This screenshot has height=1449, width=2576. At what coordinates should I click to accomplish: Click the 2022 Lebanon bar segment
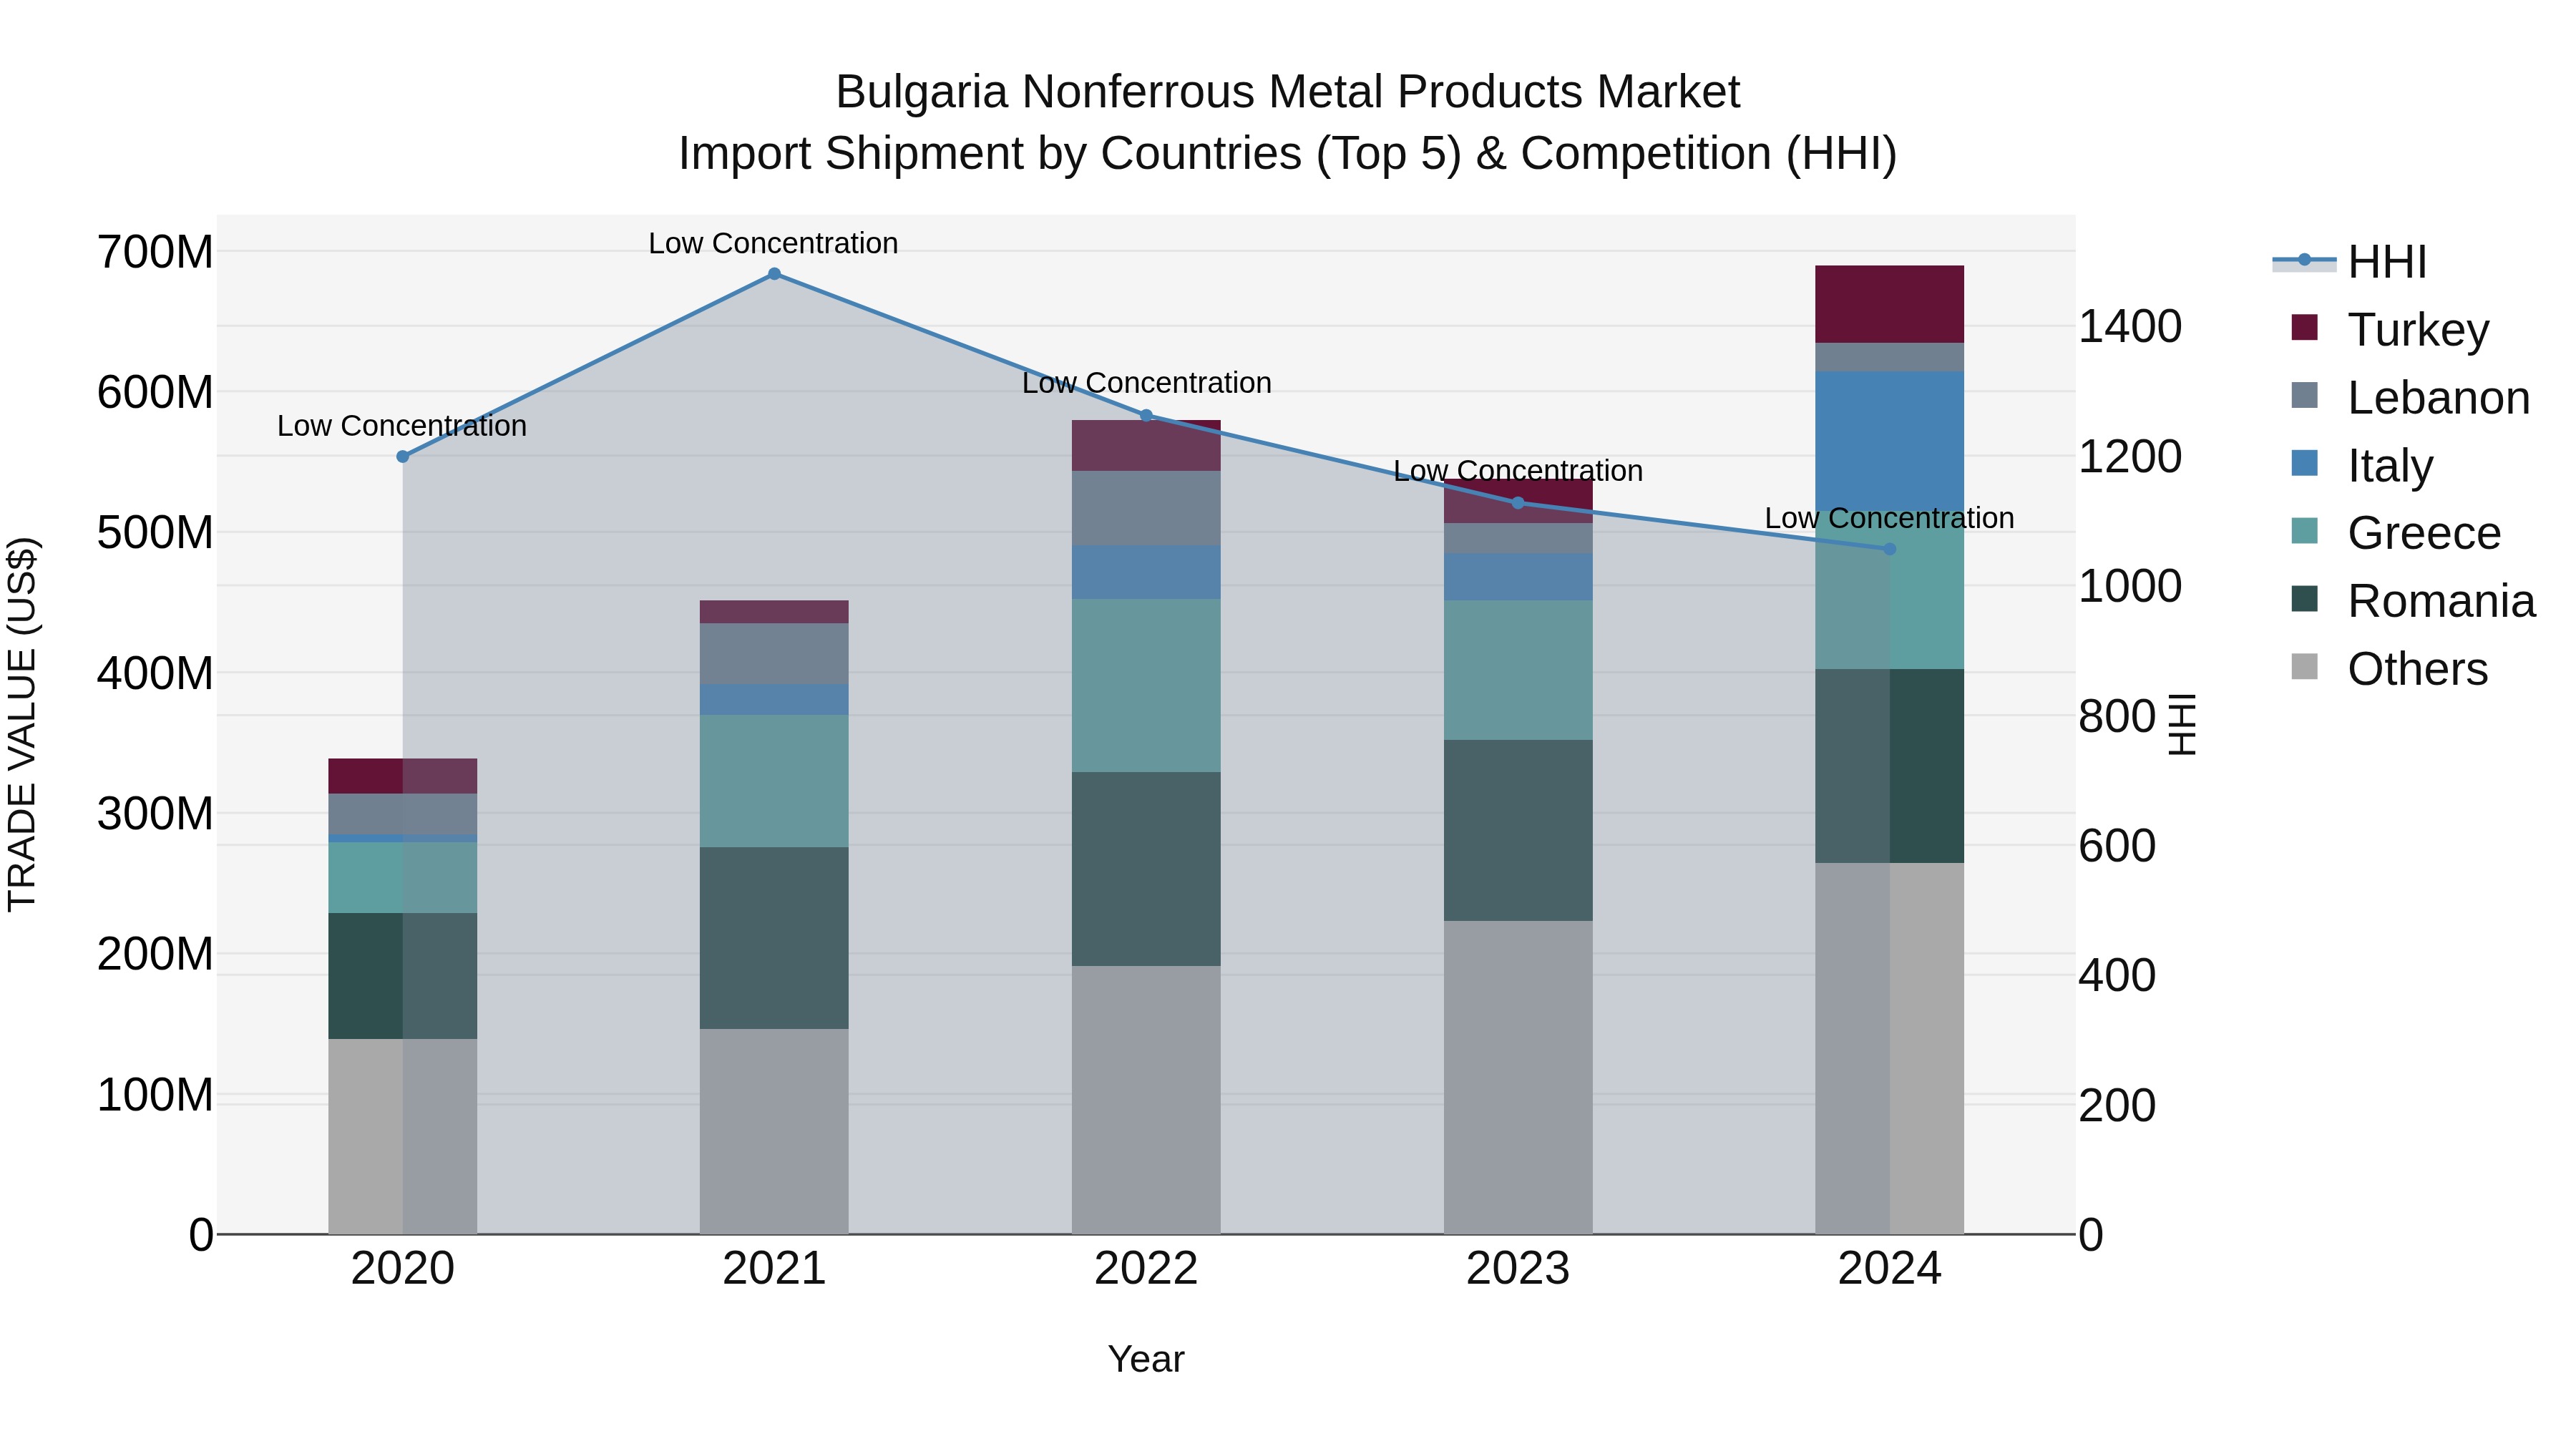pyautogui.click(x=1146, y=508)
